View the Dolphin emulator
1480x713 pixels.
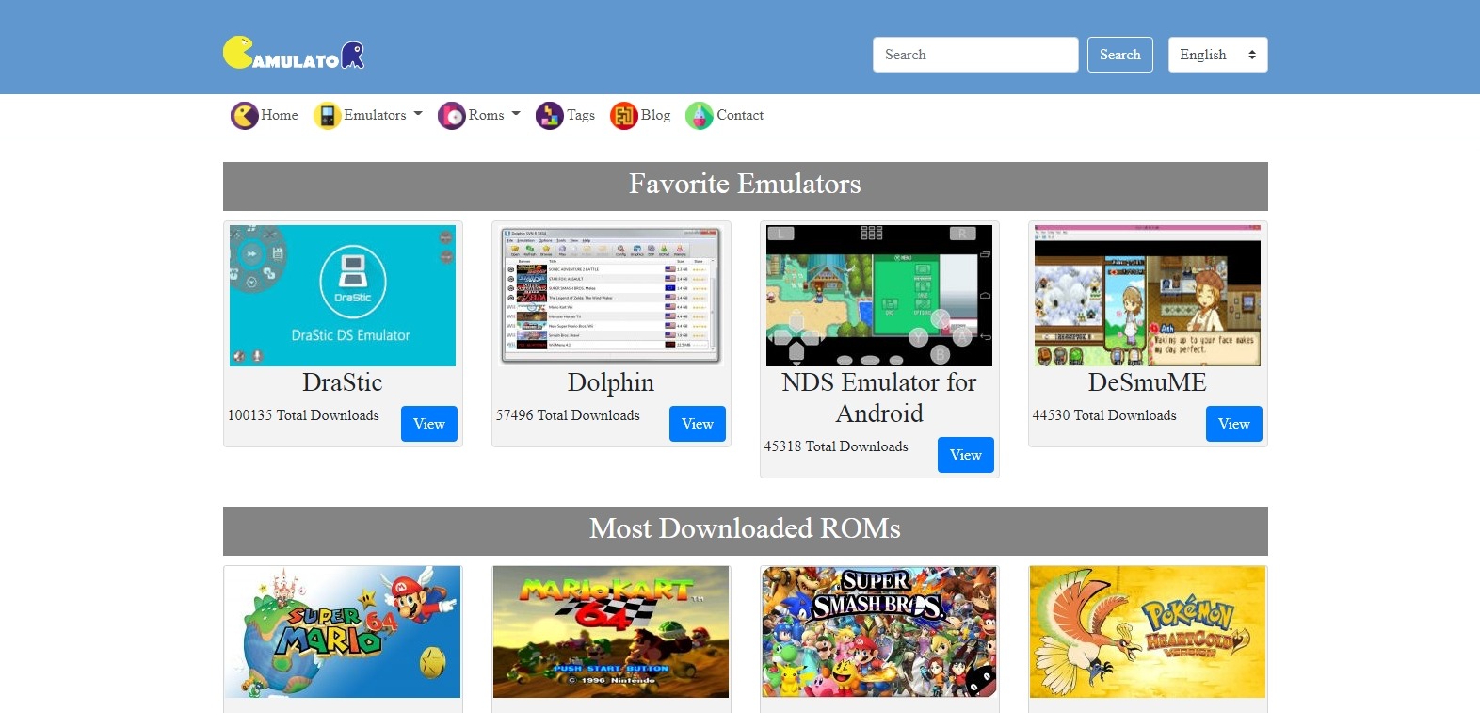coord(698,424)
